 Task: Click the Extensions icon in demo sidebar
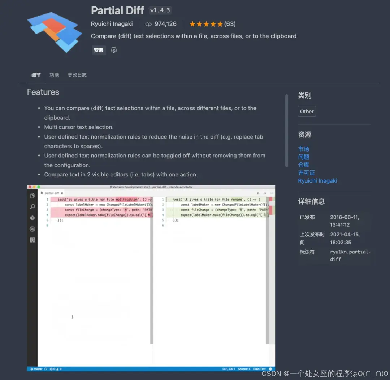[32, 240]
